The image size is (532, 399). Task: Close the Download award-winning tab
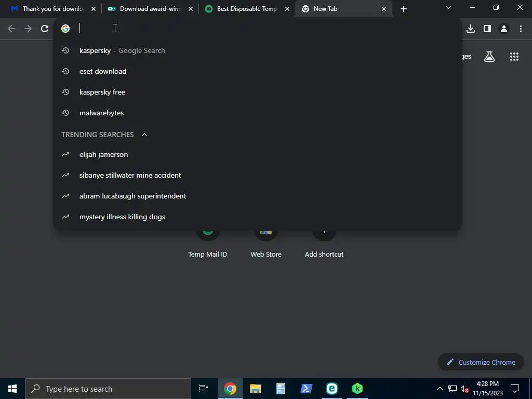(191, 9)
